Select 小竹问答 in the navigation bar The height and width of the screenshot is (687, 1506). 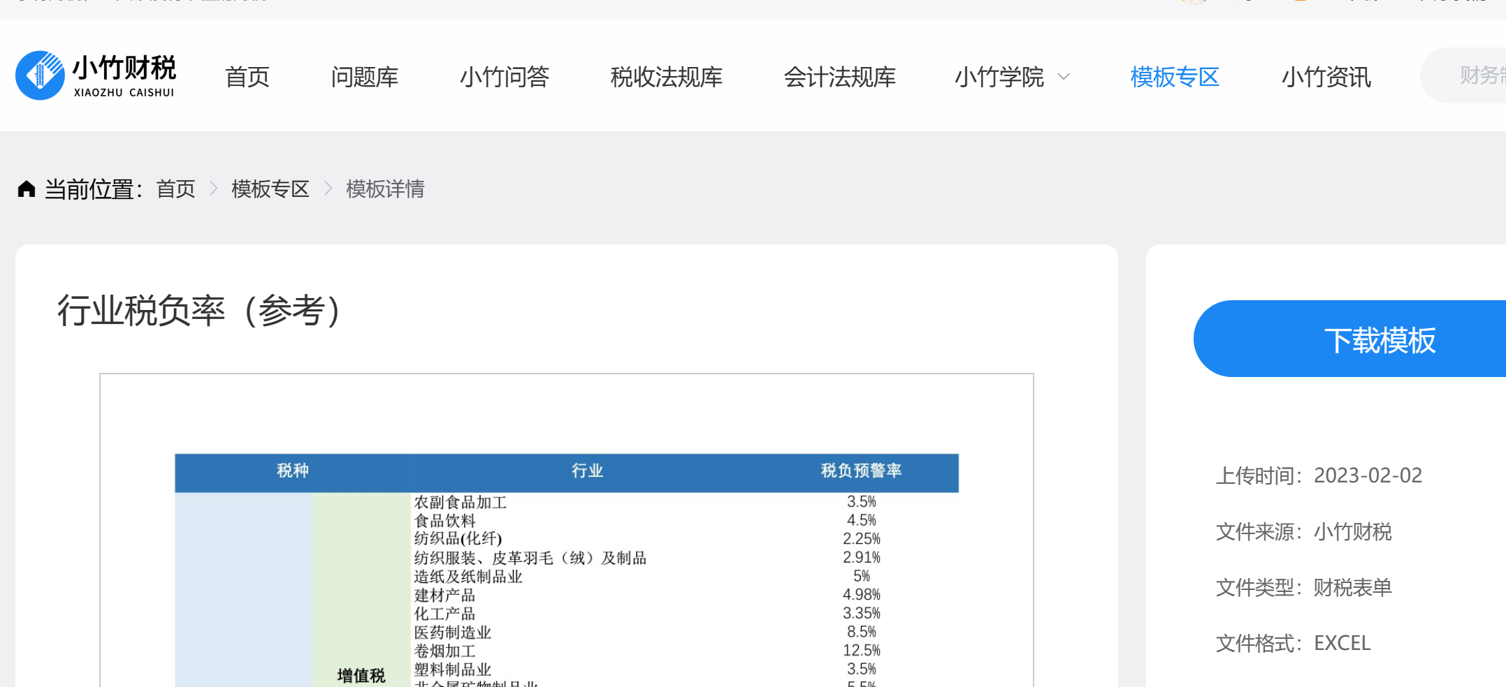pos(505,77)
